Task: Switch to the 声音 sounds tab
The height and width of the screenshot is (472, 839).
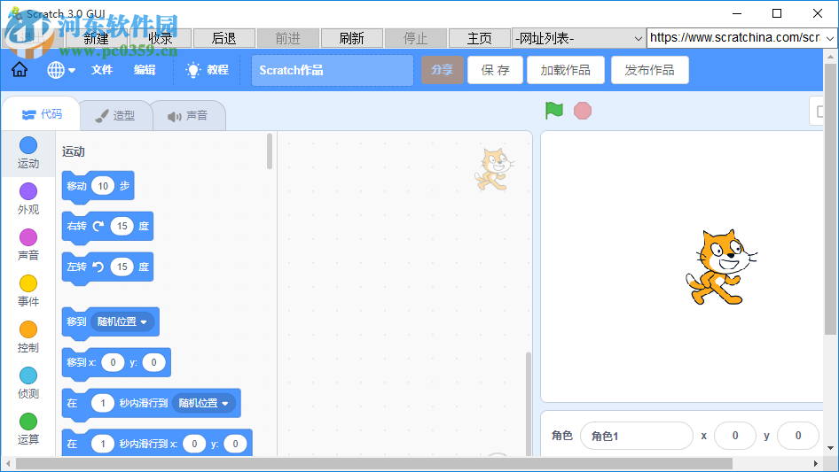Action: click(x=188, y=115)
